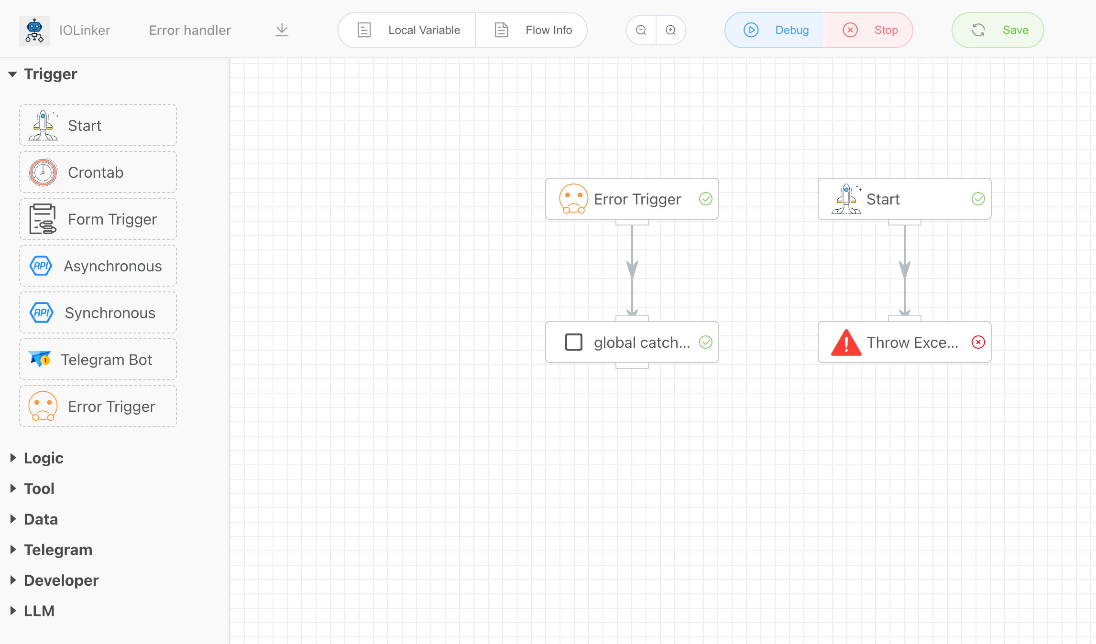
Task: Select the Crontab clock trigger in sidebar
Action: pos(98,172)
